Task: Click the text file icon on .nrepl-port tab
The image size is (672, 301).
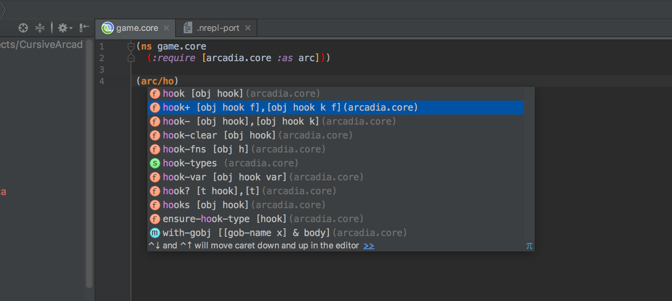Action: pyautogui.click(x=188, y=28)
